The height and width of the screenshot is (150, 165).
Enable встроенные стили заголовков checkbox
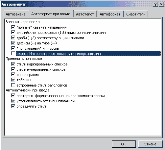13,85
